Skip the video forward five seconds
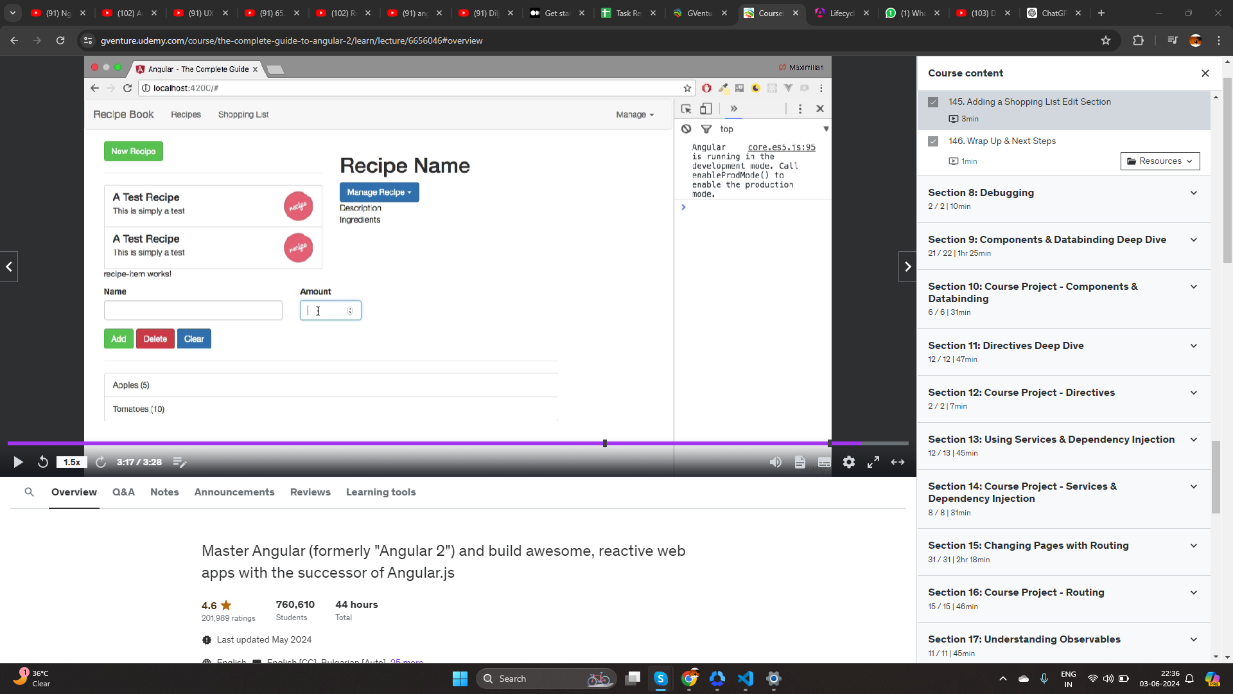The width and height of the screenshot is (1233, 694). coord(101,462)
